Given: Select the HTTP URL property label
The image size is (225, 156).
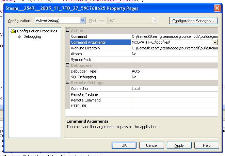Looking at the screenshot, I should [100, 106].
